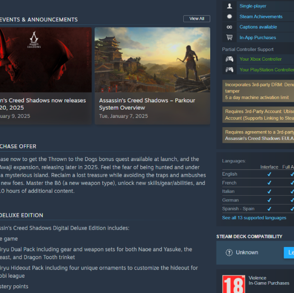
Task: Click the Italian interface checkmark
Action: [269, 191]
